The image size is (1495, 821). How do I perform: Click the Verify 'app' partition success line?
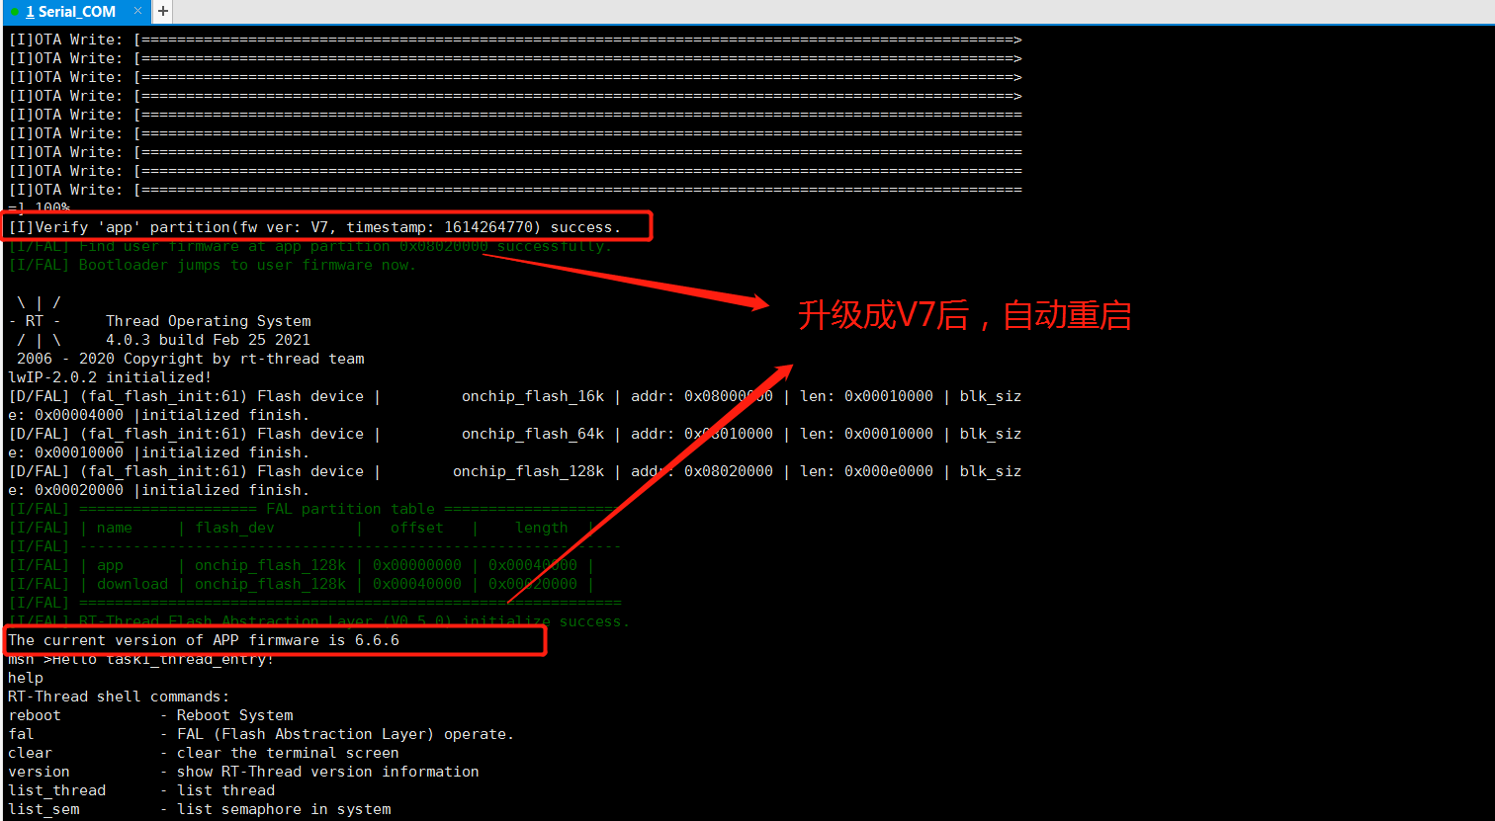click(x=315, y=227)
